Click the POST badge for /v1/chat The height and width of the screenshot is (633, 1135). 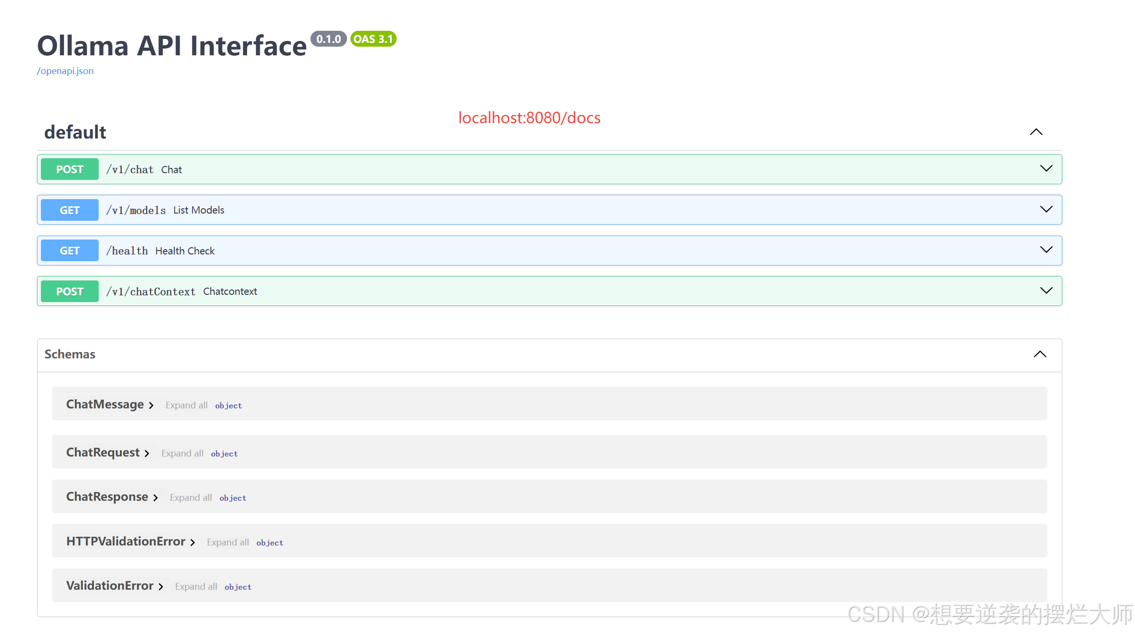tap(70, 169)
